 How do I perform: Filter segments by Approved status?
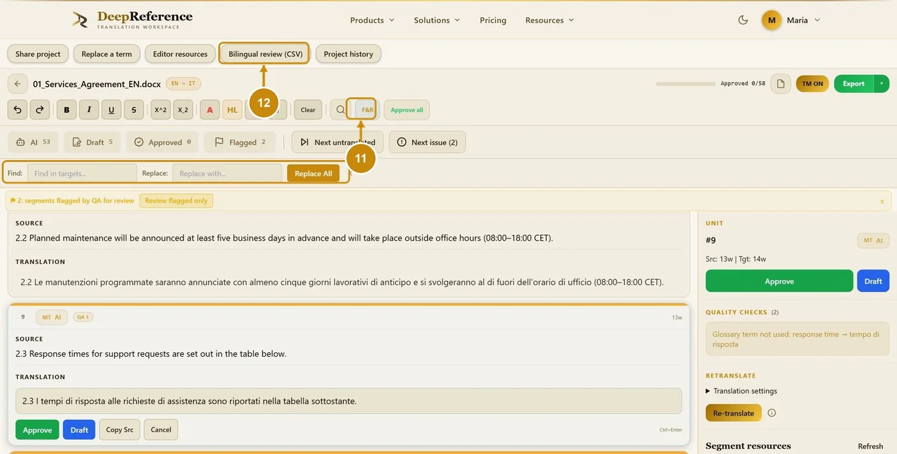pos(163,142)
